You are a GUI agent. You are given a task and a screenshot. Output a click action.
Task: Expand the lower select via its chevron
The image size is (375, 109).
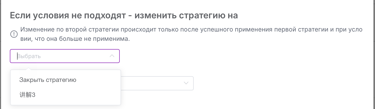(186, 83)
